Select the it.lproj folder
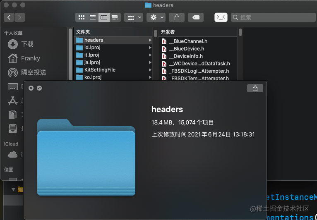This screenshot has width=317, height=220. (x=113, y=55)
